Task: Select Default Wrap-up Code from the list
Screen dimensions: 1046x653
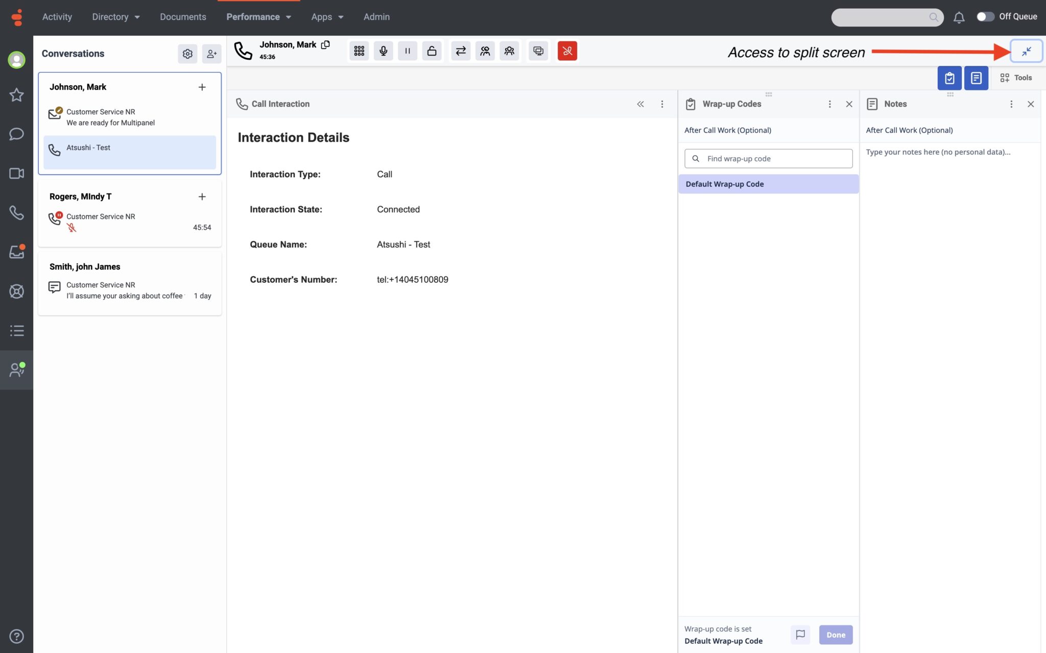Action: click(768, 184)
